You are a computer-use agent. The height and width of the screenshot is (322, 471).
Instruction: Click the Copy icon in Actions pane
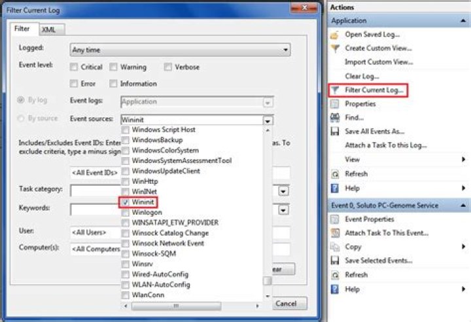(x=335, y=247)
